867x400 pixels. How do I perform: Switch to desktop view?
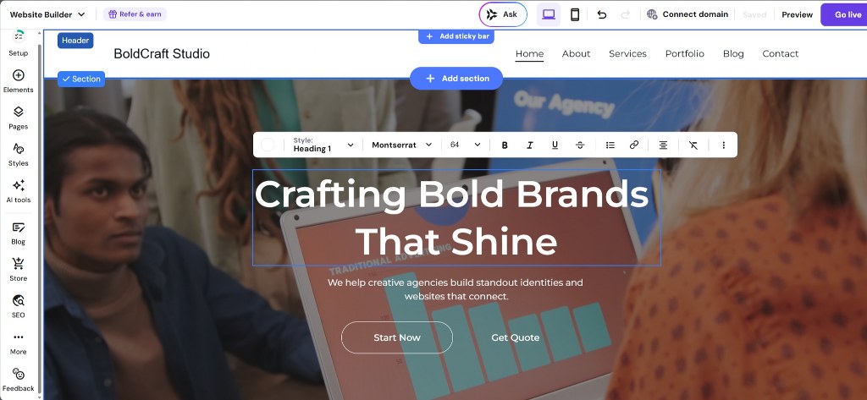tap(549, 14)
